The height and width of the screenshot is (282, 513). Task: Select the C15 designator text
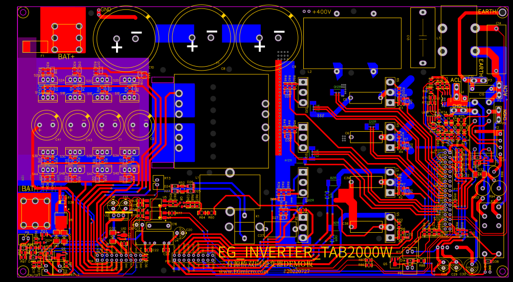pyautogui.click(x=482, y=94)
